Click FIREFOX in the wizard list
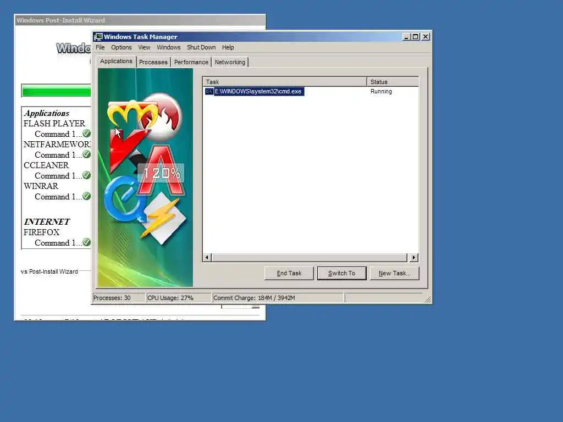 41,232
